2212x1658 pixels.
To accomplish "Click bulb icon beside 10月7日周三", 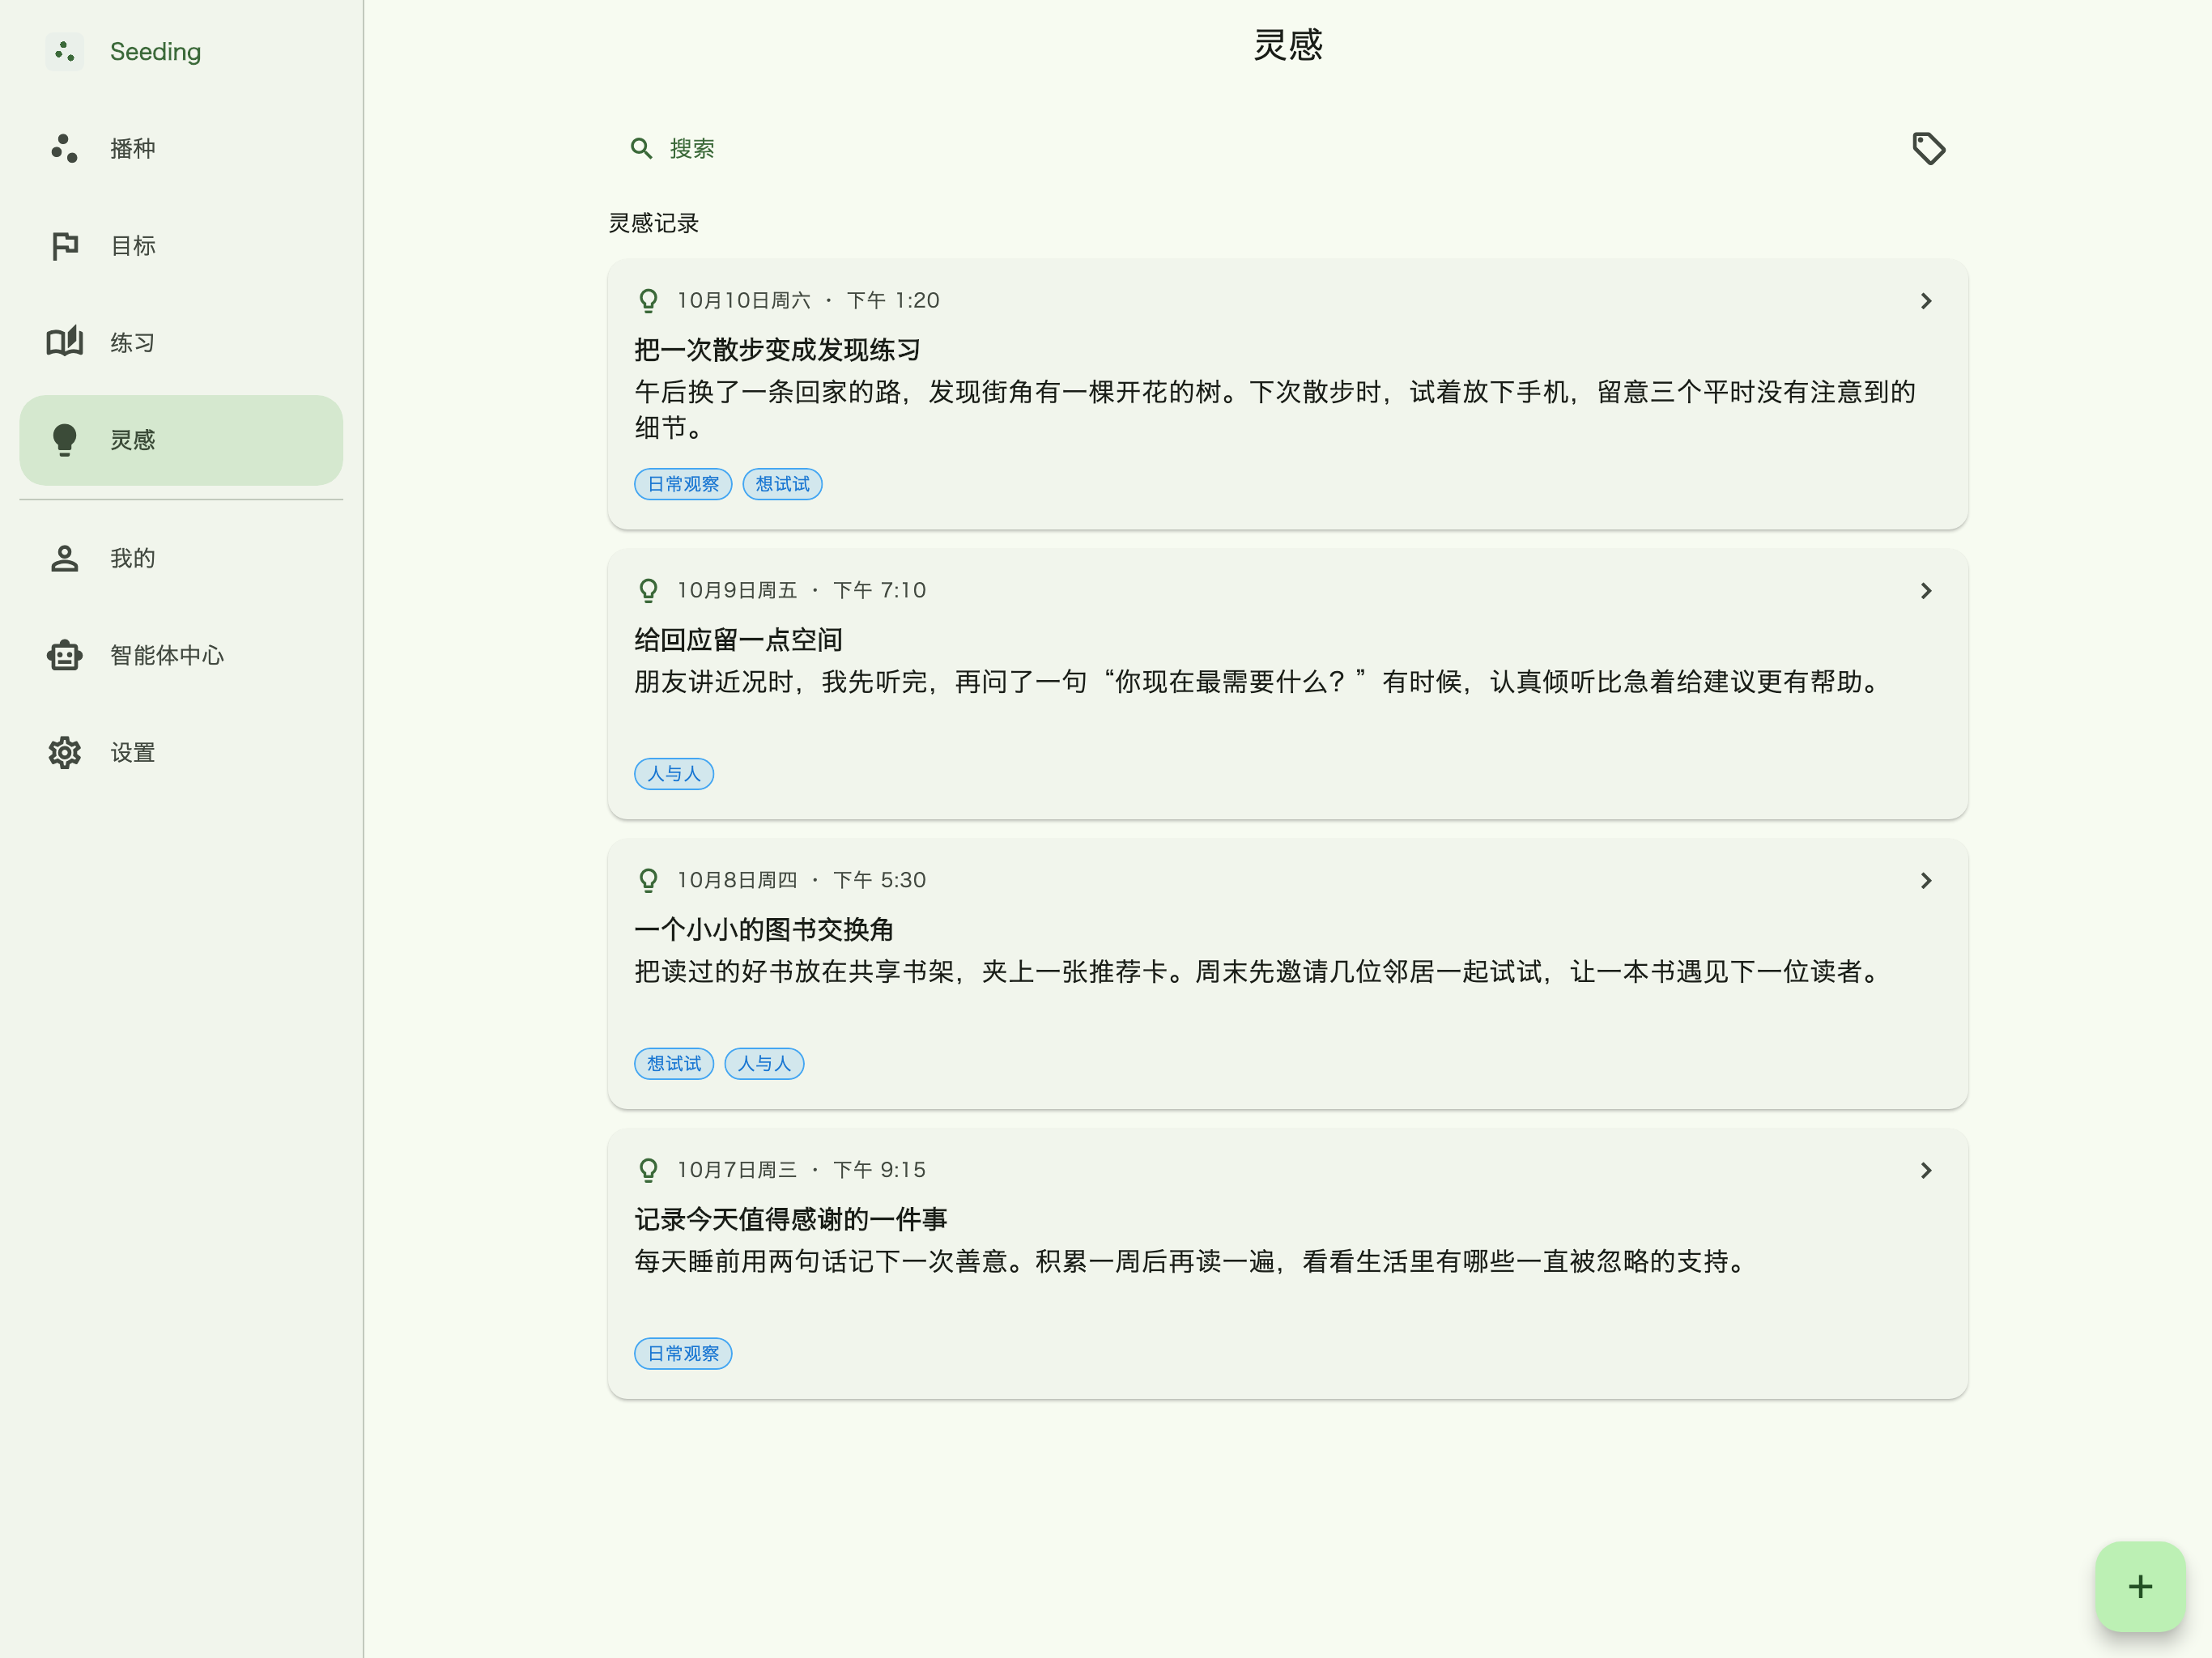I will [648, 1170].
